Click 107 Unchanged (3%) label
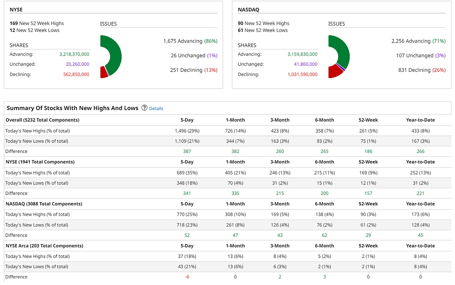The width and height of the screenshot is (455, 285). tap(421, 56)
